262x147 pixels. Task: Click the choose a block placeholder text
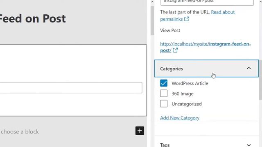pos(20,131)
